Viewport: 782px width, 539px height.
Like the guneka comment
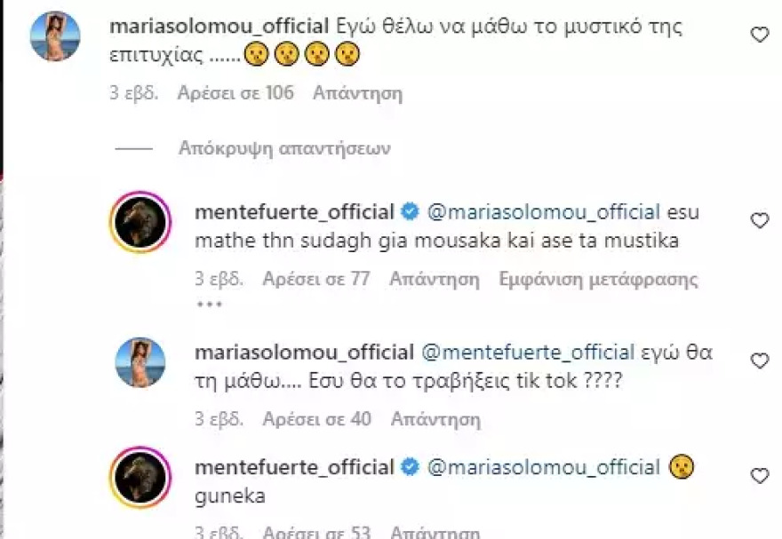[761, 473]
